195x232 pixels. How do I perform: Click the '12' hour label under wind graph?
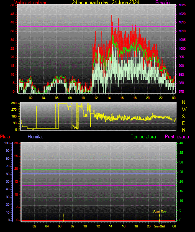coord(96,98)
